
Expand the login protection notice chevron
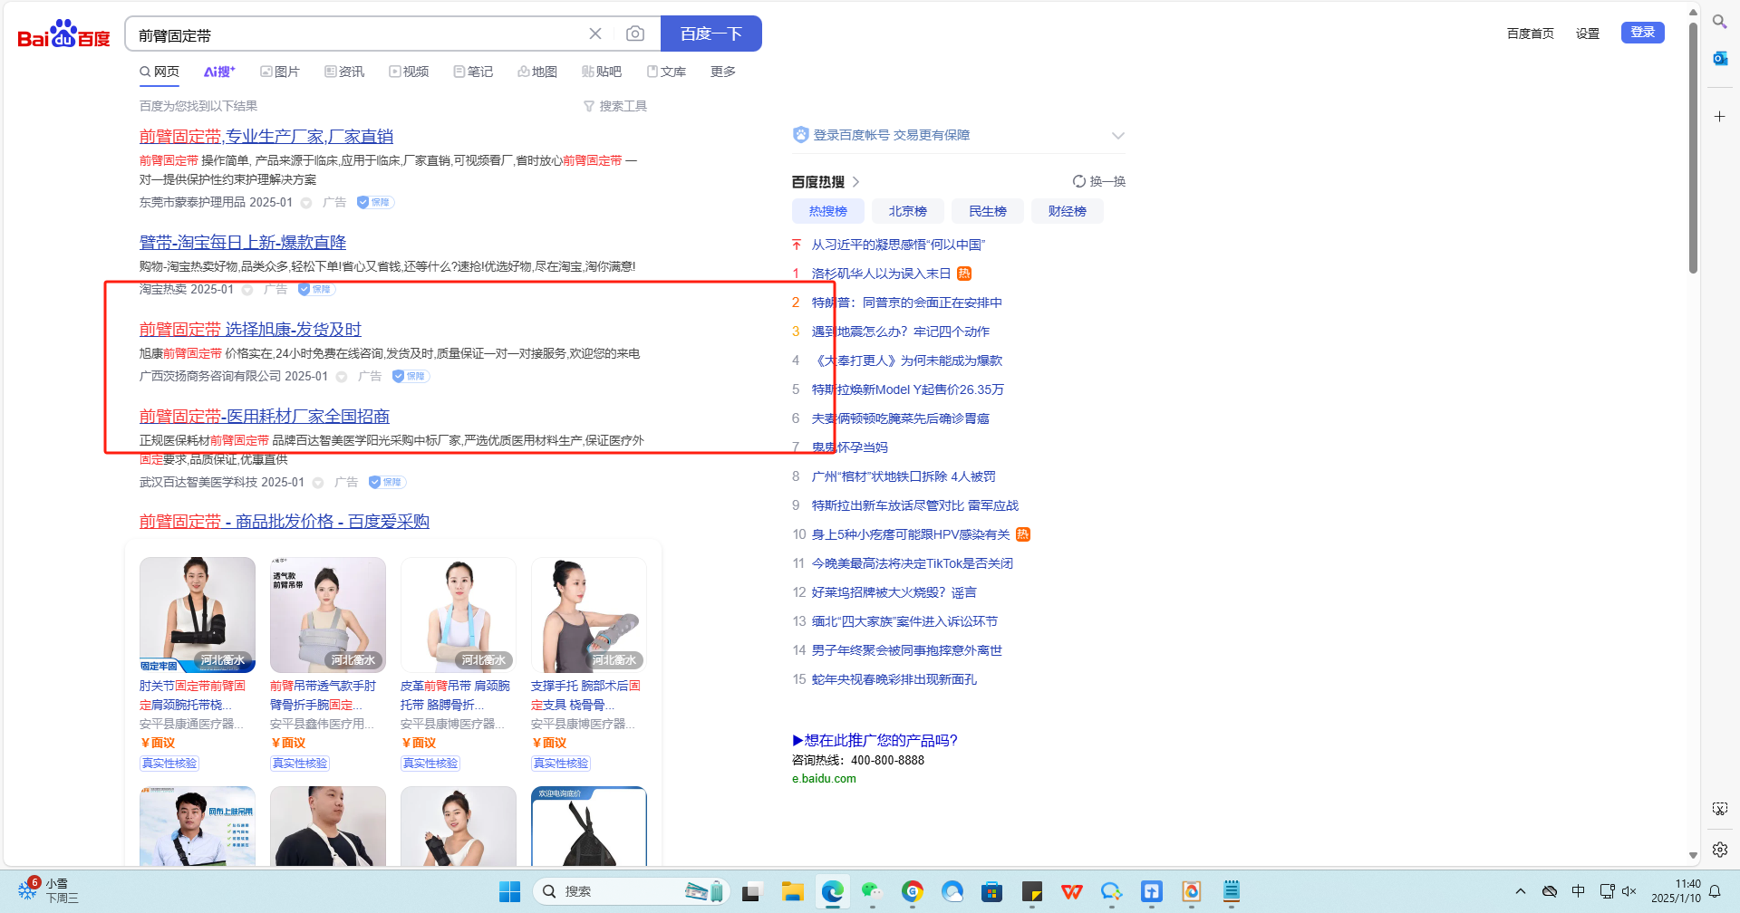point(1117,136)
